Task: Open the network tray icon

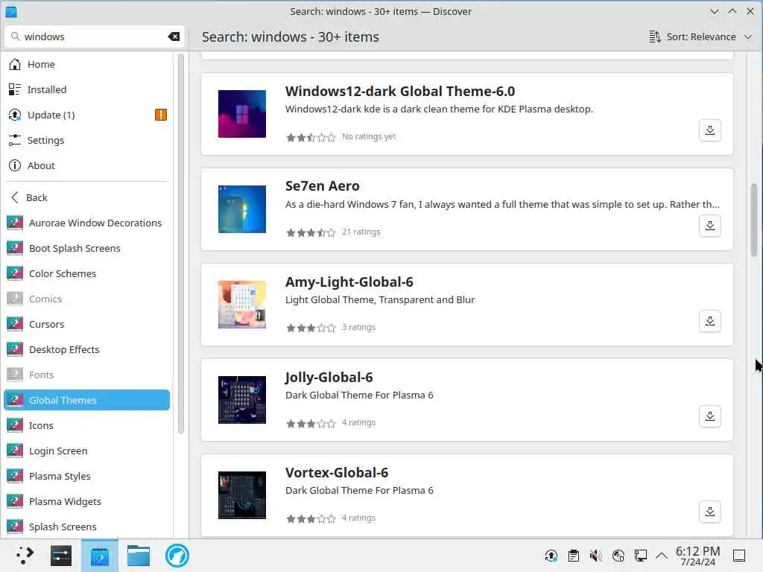Action: [x=618, y=556]
